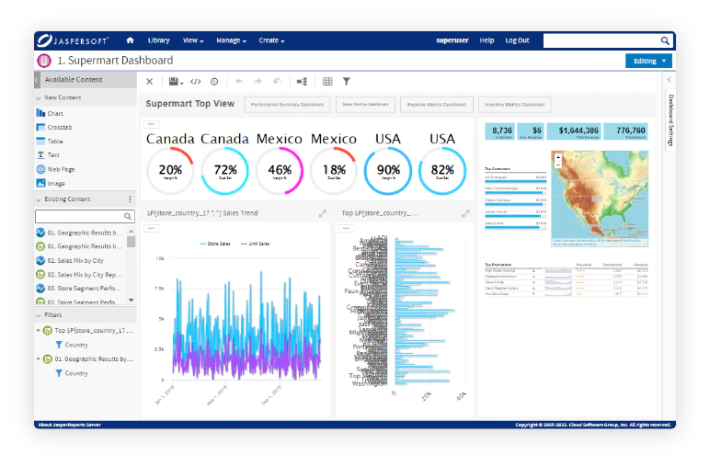Select the Web Page new content item

55,169
